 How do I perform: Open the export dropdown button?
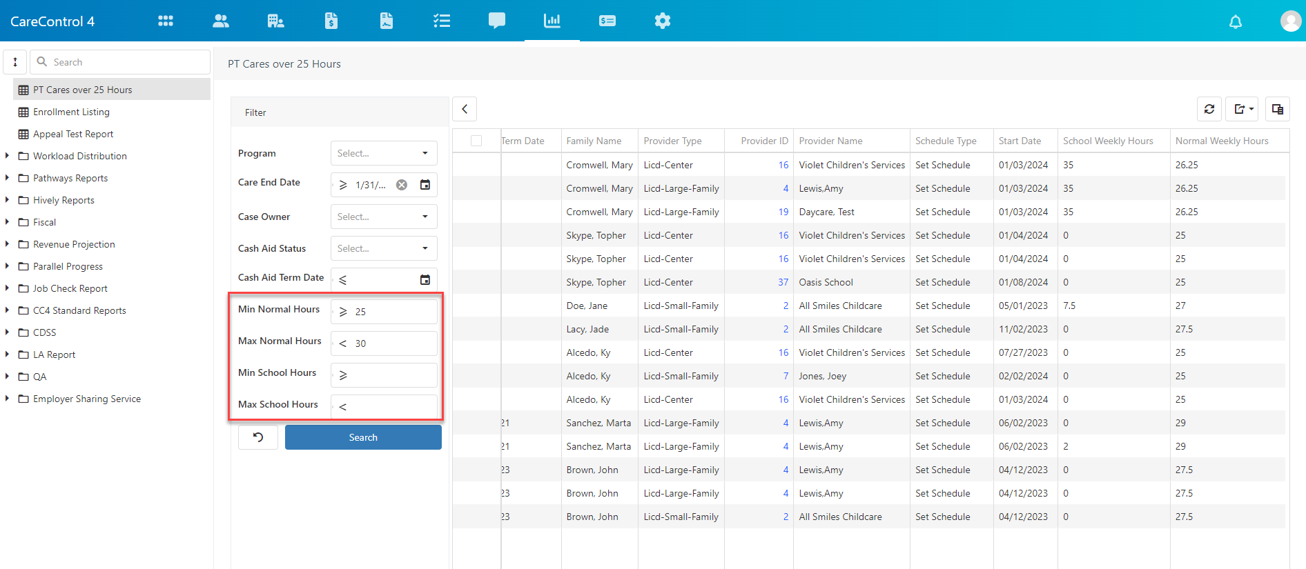[1242, 109]
